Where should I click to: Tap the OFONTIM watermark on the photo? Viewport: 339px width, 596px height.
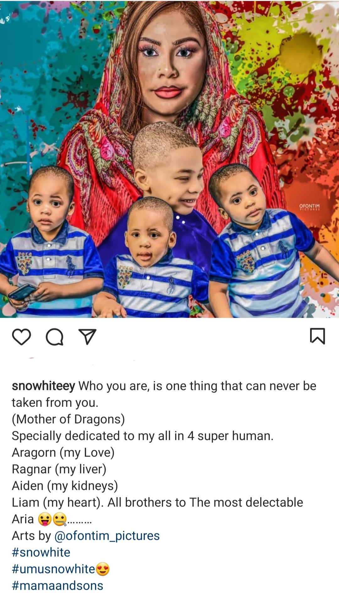(x=309, y=207)
